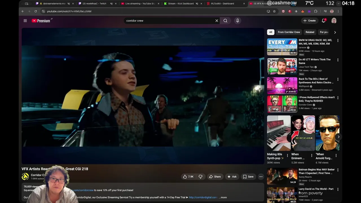Switch to Live streaming YouTube Studio tab
Image resolution: width=361 pixels, height=203 pixels.
pyautogui.click(x=140, y=4)
